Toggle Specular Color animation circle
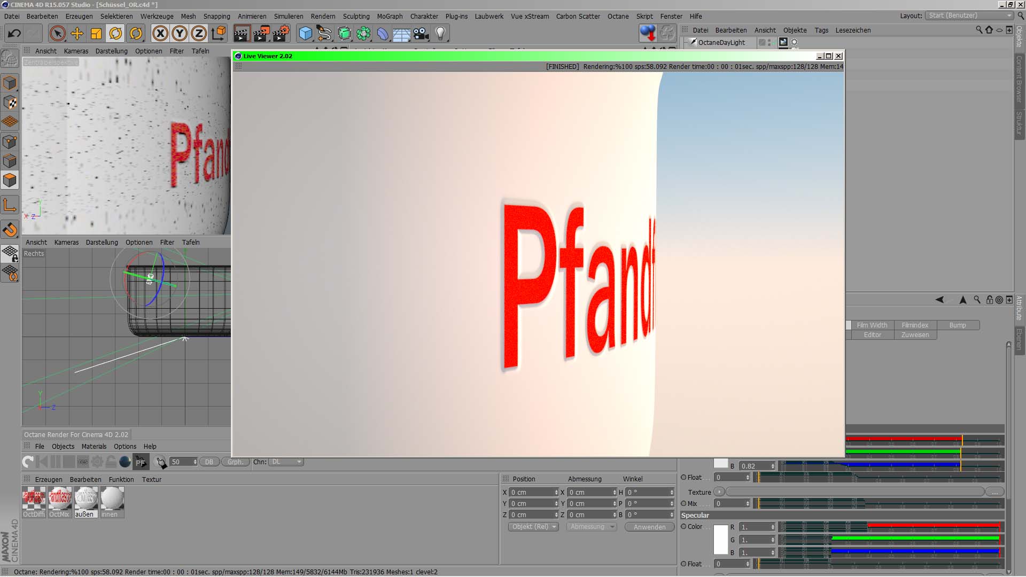The height and width of the screenshot is (577, 1026). (x=683, y=527)
